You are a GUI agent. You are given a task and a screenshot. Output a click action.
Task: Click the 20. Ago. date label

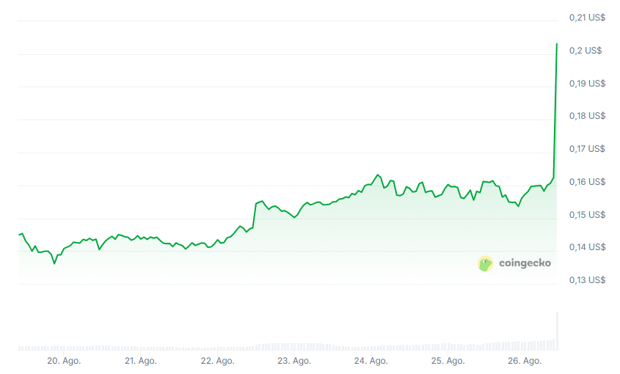pos(64,361)
